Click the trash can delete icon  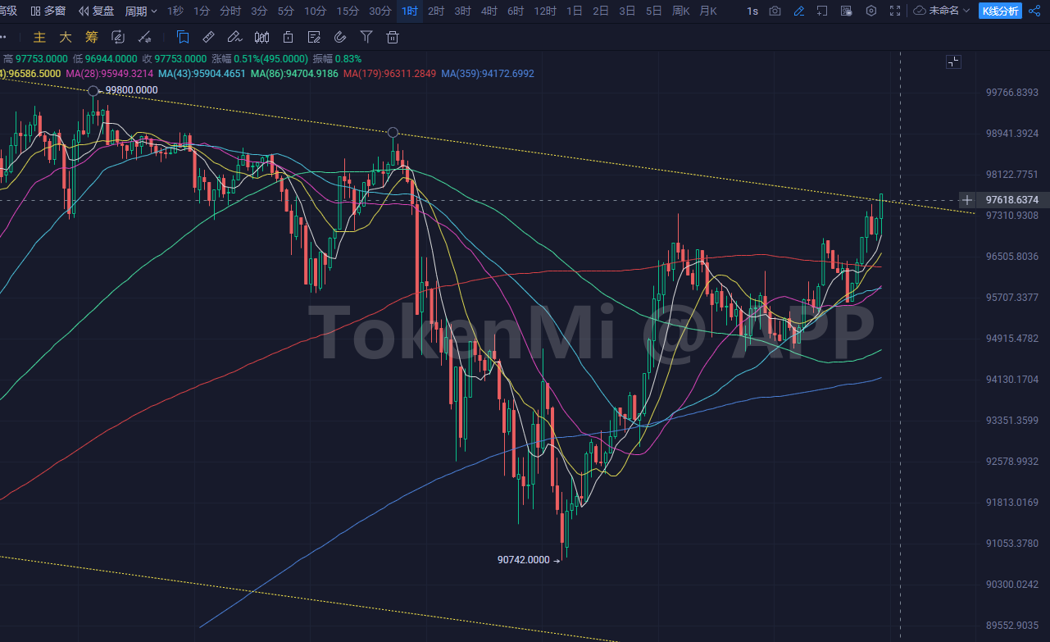point(393,38)
